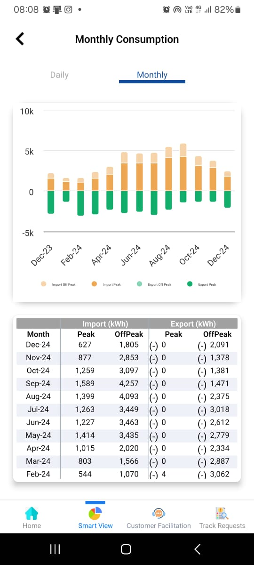254x565 pixels.
Task: Click the Export (kWh) table header
Action: (193, 324)
